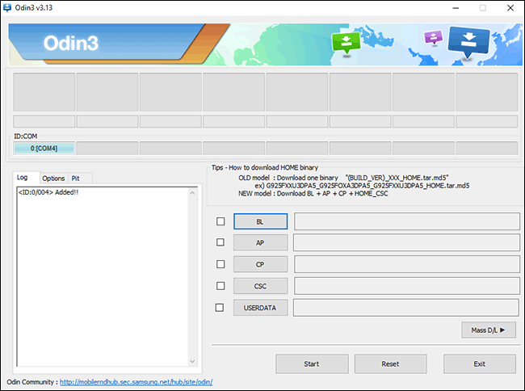Tick the AP checkbox
The width and height of the screenshot is (525, 391).
click(x=220, y=242)
